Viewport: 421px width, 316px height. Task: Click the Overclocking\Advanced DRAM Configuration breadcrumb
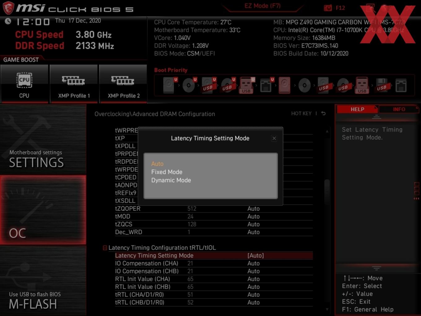coord(155,114)
